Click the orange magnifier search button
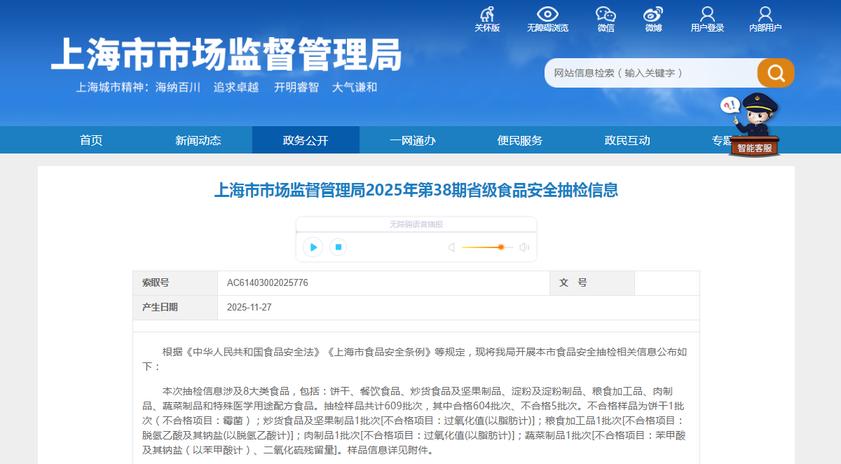 (x=775, y=73)
